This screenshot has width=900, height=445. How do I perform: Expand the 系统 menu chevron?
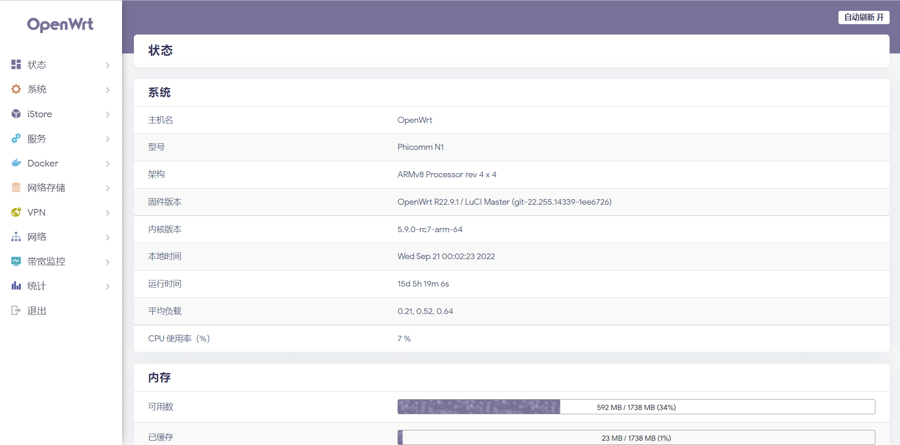click(108, 90)
